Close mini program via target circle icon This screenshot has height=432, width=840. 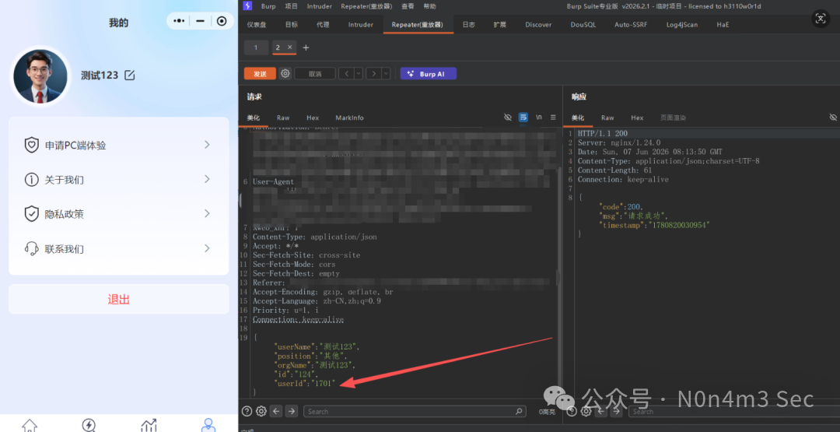pos(222,21)
